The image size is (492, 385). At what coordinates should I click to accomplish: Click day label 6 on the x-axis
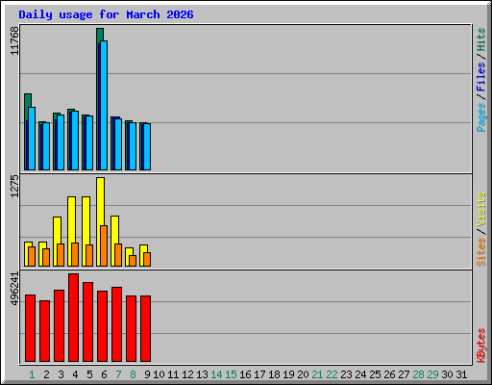(x=104, y=374)
